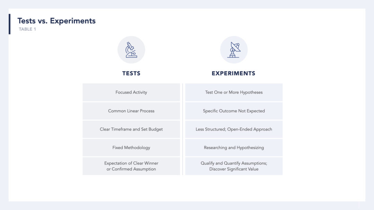Screen dimensions: 374x210
Task: Click the Clear Timeframe and Set Budget cell
Action: click(131, 129)
